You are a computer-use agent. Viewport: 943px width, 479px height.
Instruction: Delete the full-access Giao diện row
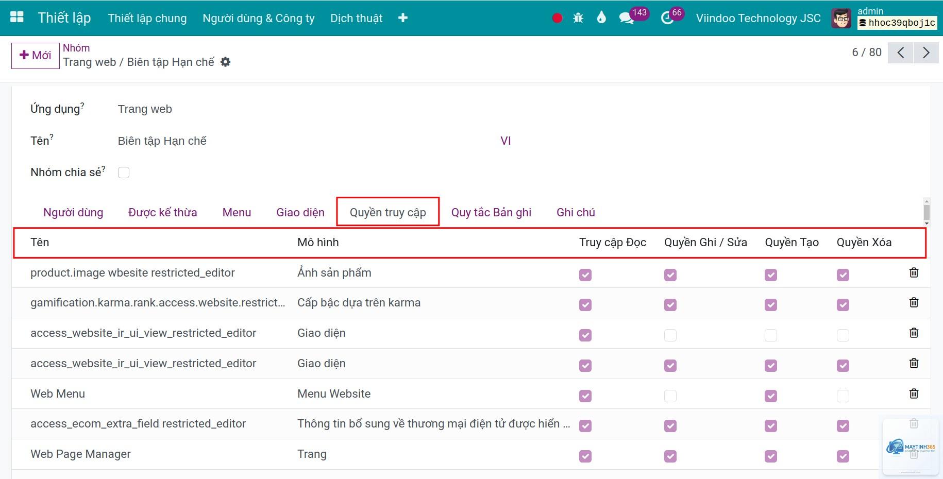coord(914,363)
